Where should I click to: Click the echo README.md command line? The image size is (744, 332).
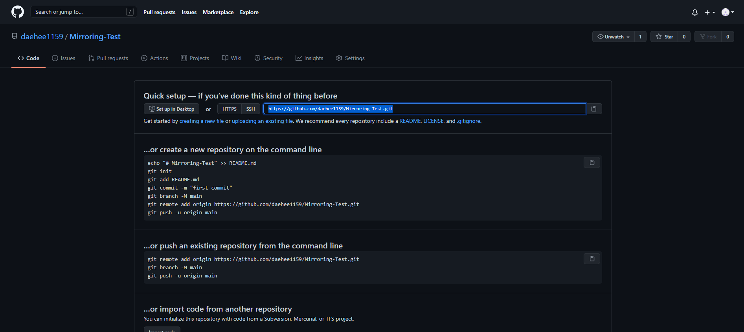202,163
